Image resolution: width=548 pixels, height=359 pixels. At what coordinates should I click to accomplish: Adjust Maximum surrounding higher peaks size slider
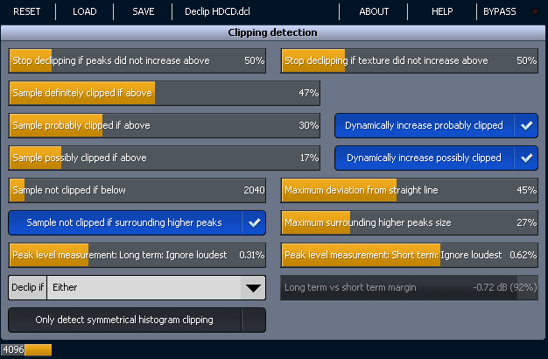coord(410,222)
